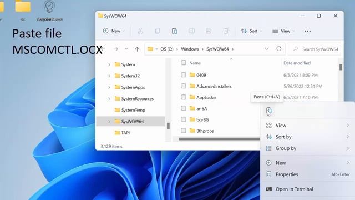Click the horizontal scrollbar of file list
This screenshot has width=355, height=200.
coord(219,139)
